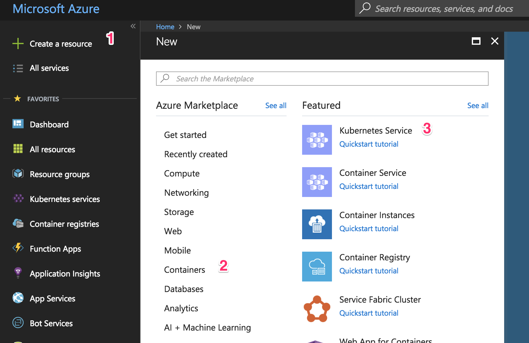Maximize the New blade
Viewport: 529px width, 343px height.
pos(476,41)
